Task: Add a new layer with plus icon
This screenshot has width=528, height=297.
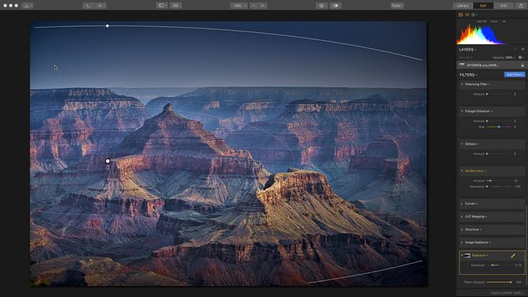Action: 523,50
